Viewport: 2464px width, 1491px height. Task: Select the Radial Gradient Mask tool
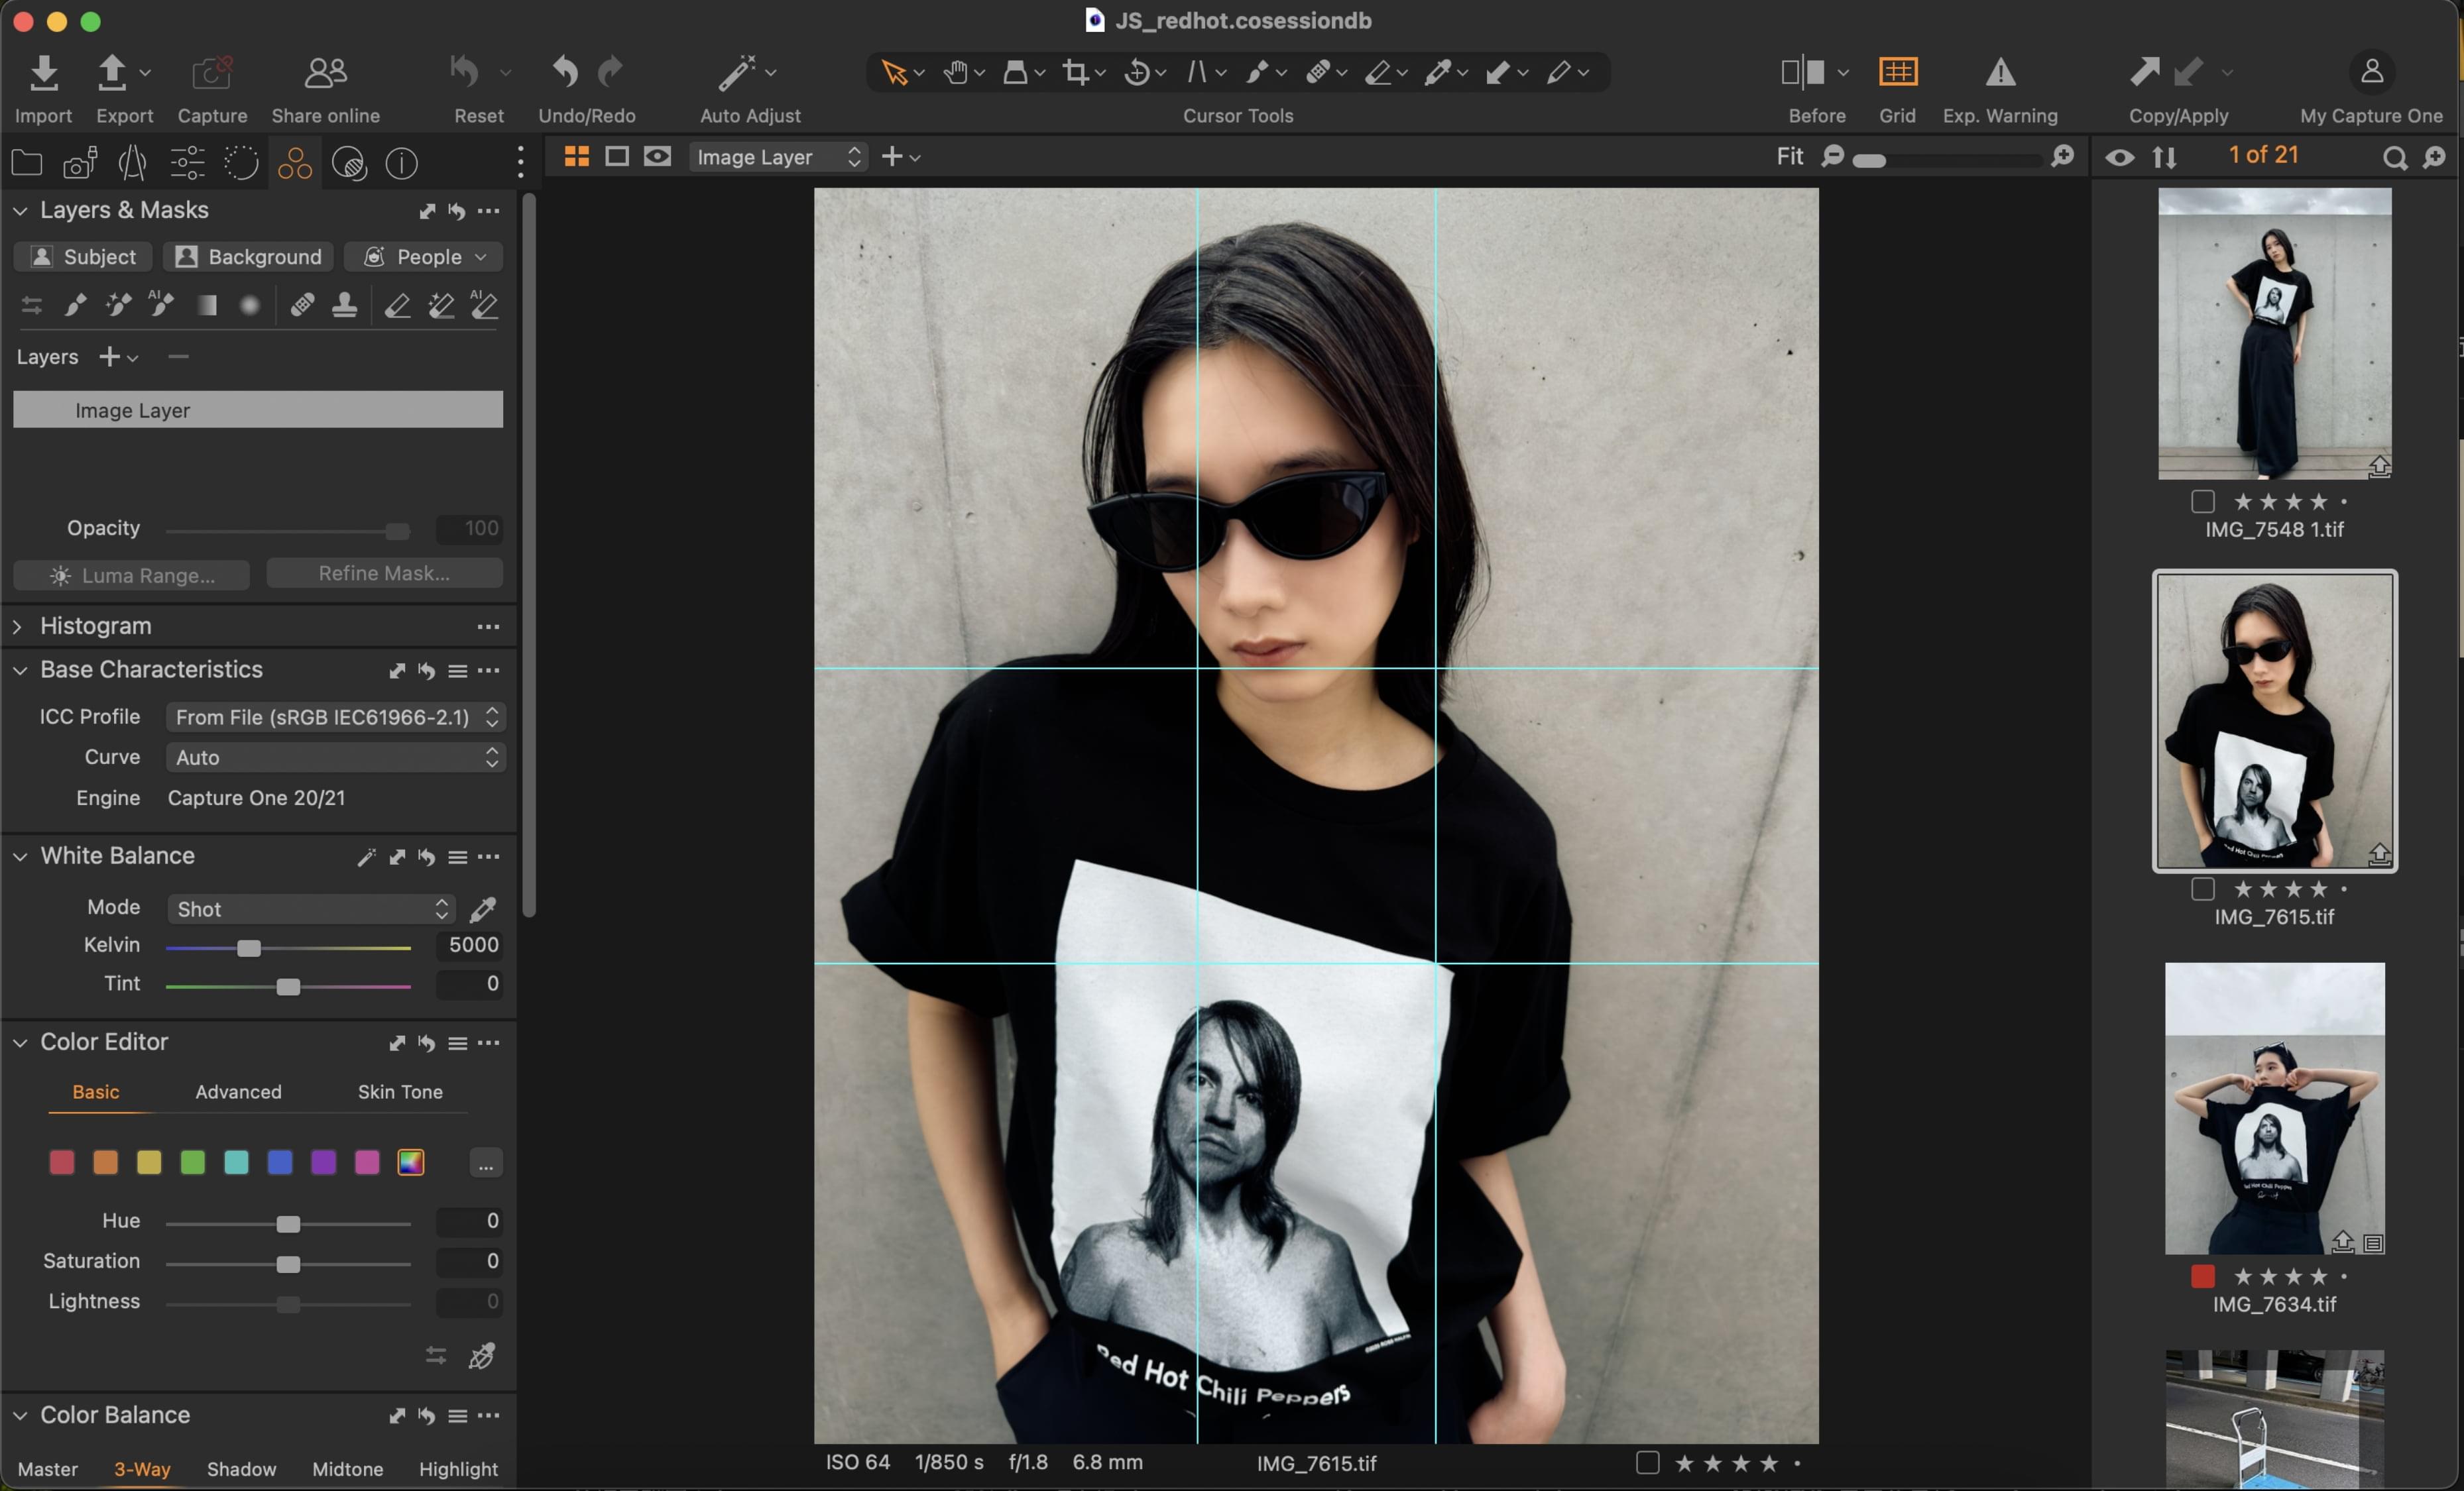(249, 305)
